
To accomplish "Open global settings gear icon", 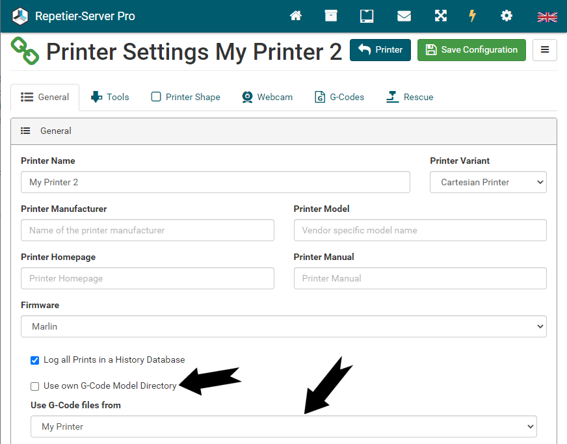I will click(507, 16).
